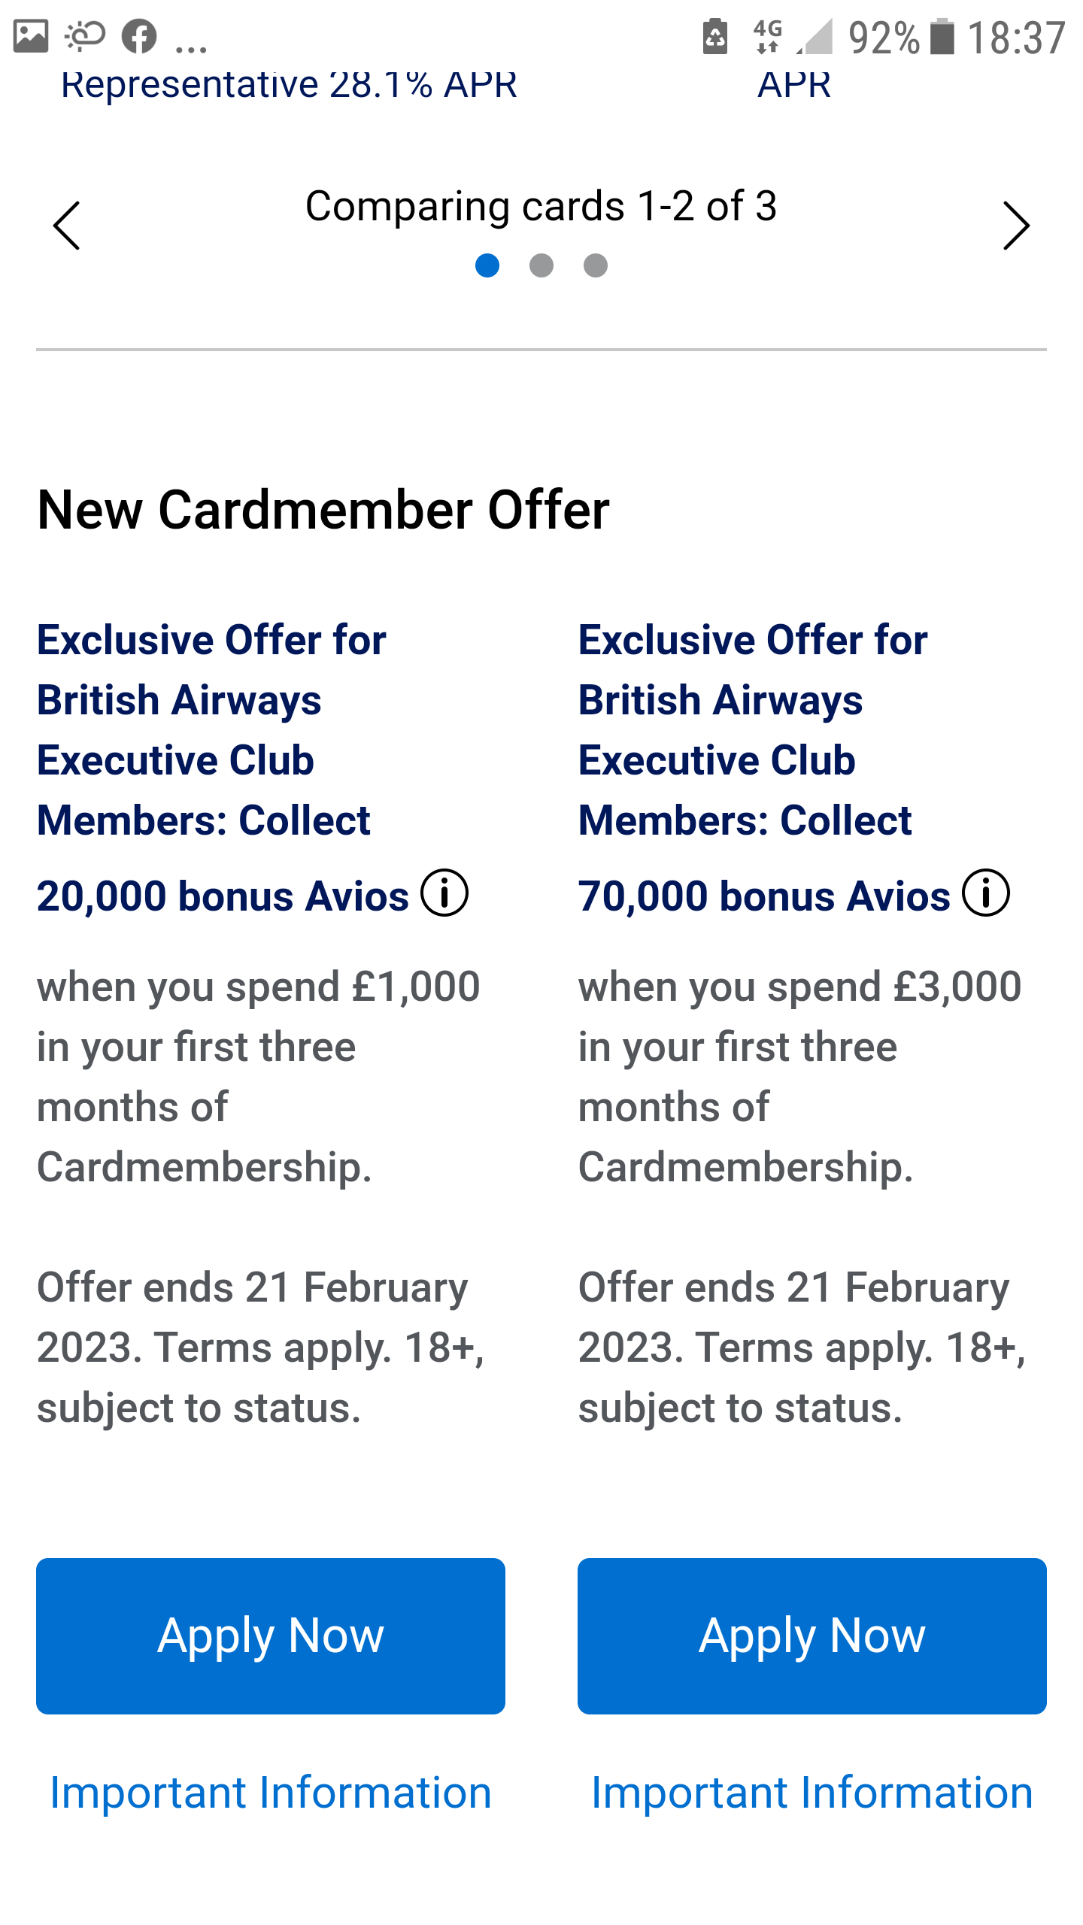Viewport: 1083px width, 1925px height.
Task: Go to next card comparison arrow
Action: coord(1016,226)
